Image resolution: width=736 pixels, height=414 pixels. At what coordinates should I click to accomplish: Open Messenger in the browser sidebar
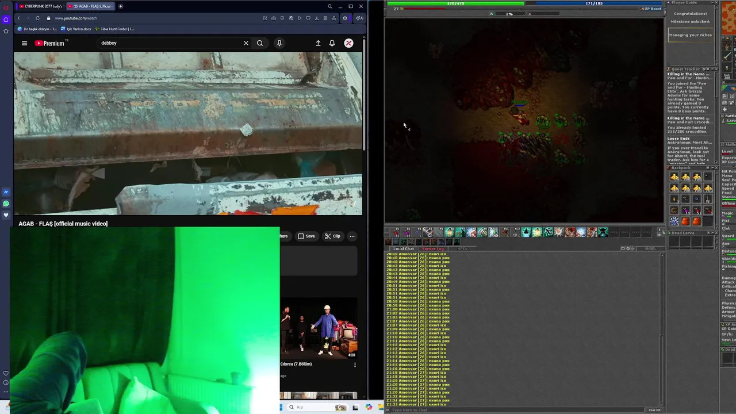6,192
